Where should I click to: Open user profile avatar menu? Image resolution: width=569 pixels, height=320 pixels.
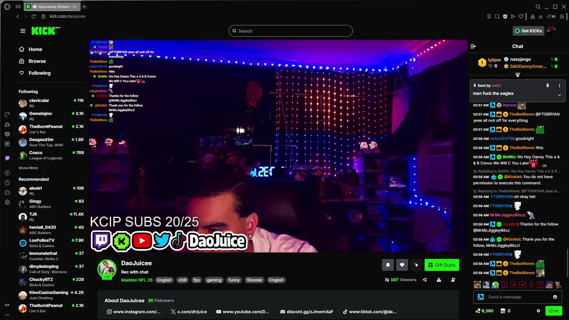point(552,31)
